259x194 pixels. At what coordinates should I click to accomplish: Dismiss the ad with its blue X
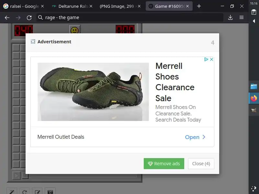[x=211, y=59]
